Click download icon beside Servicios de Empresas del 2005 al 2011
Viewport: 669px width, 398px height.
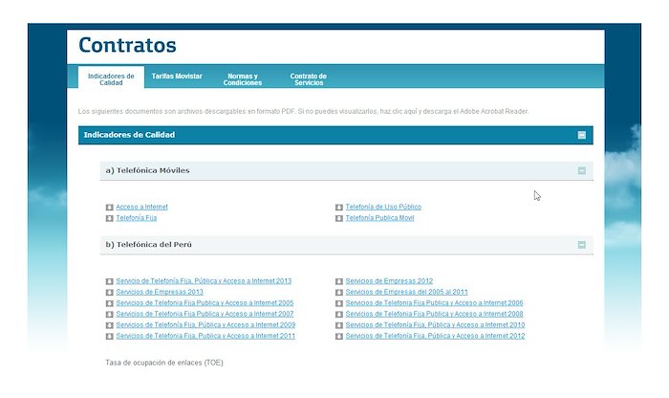pos(339,293)
